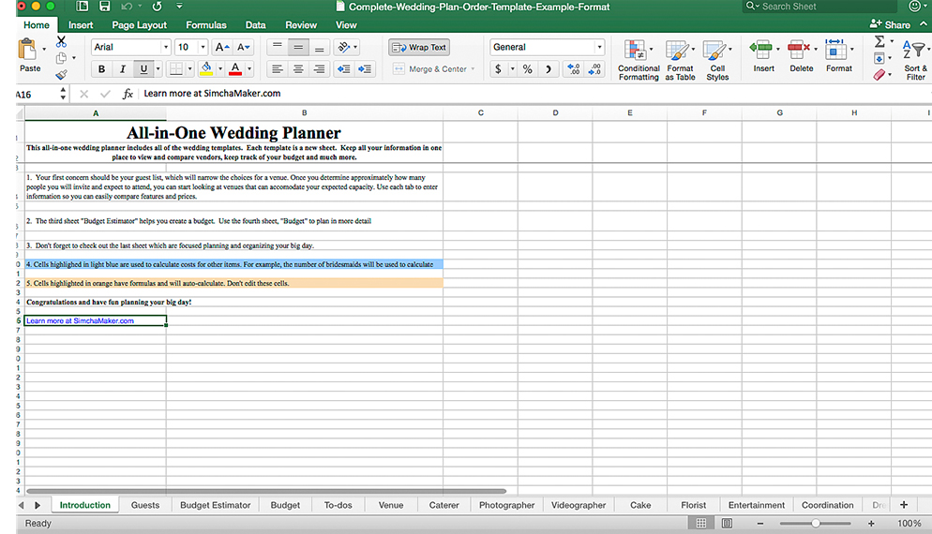Align text to top
Viewport: 932px width, 534px height.
277,47
